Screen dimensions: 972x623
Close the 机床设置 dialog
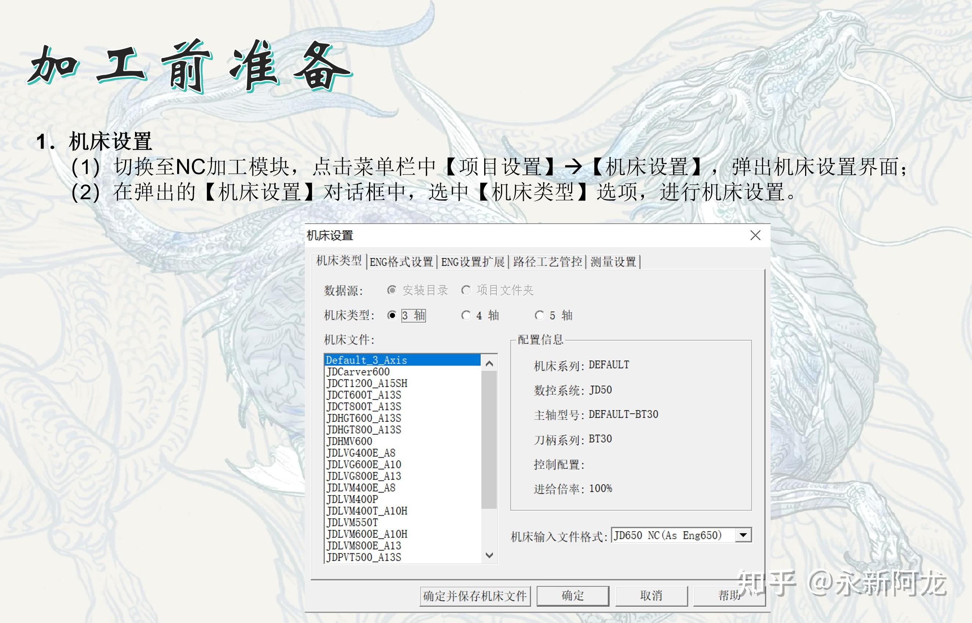click(755, 236)
